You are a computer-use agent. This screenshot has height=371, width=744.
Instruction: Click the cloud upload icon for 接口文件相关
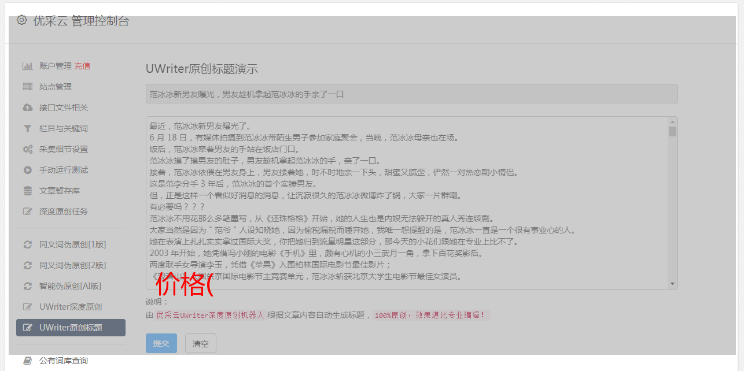[x=27, y=107]
